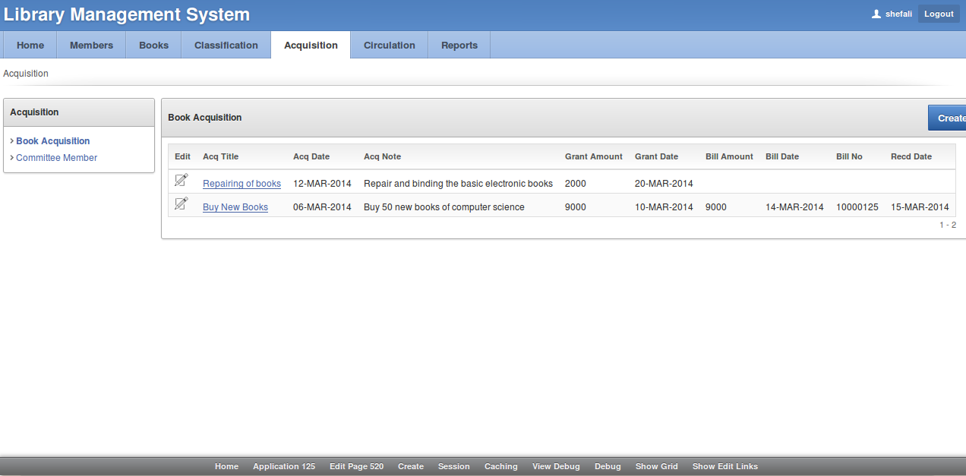Screen dimensions: 966x476
Task: Open the Buy New Books link
Action: pyautogui.click(x=235, y=207)
